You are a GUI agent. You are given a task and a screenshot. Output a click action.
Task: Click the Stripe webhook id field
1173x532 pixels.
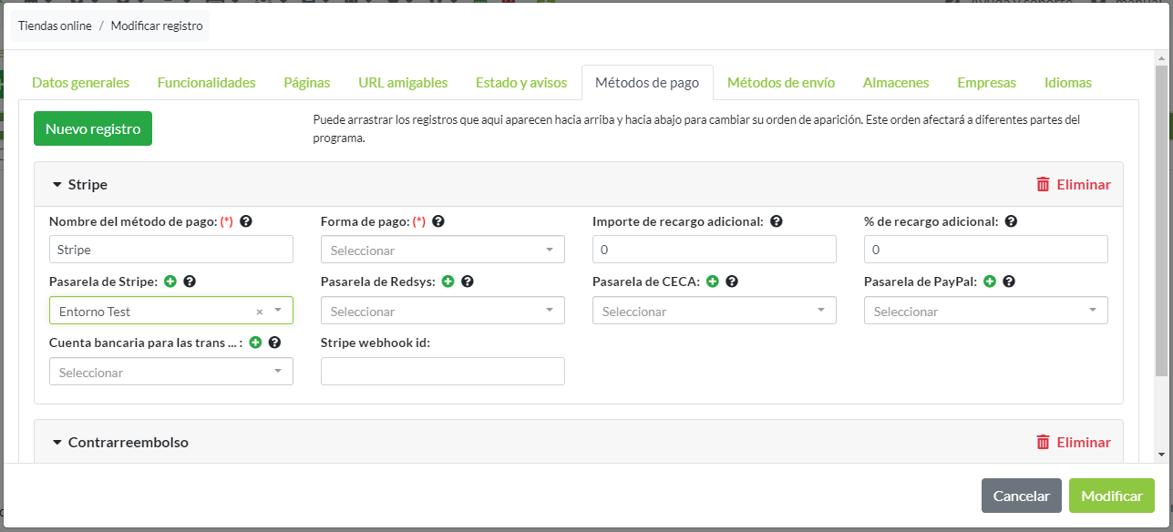[443, 371]
